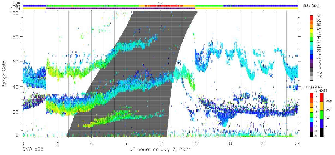Click the '80' tick on the Range Gate axis
Viewport: 335px width, 155px height.
coord(16,36)
